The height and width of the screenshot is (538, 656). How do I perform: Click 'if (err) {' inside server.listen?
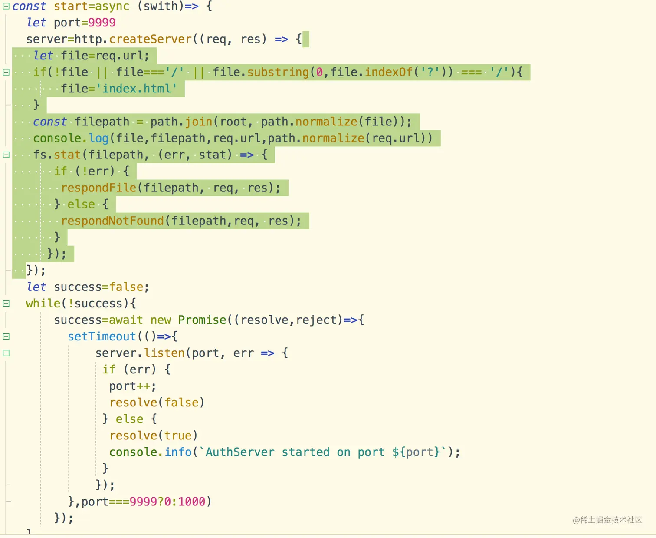[136, 370]
